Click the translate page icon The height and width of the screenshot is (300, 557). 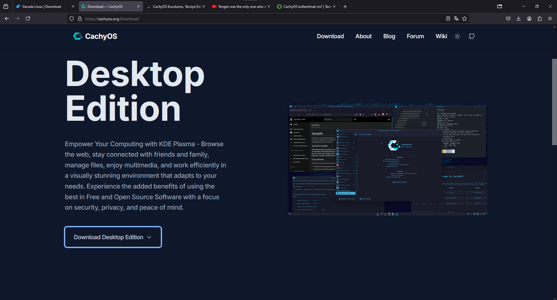[x=456, y=19]
